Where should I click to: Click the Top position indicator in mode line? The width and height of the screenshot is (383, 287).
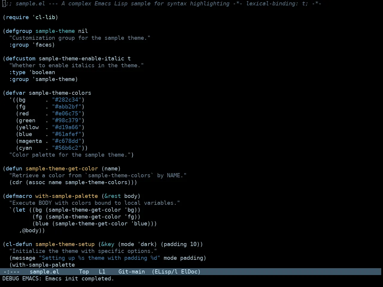coord(84,271)
